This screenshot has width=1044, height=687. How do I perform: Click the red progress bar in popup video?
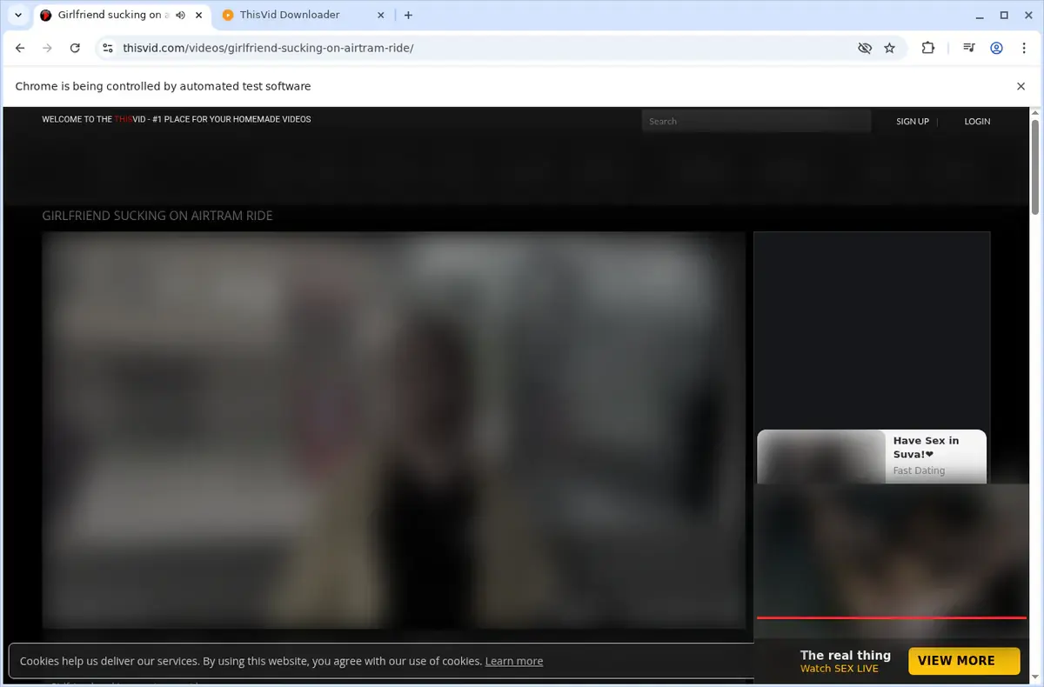892,617
